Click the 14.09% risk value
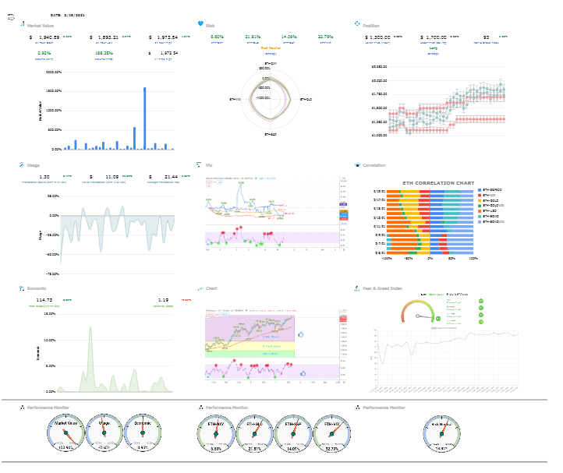This screenshot has height=473, width=563. pos(289,37)
